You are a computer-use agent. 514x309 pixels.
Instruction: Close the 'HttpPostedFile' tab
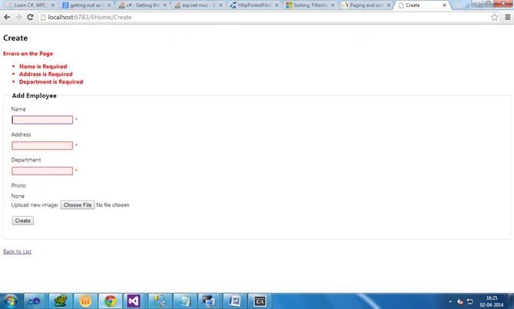tap(277, 5)
